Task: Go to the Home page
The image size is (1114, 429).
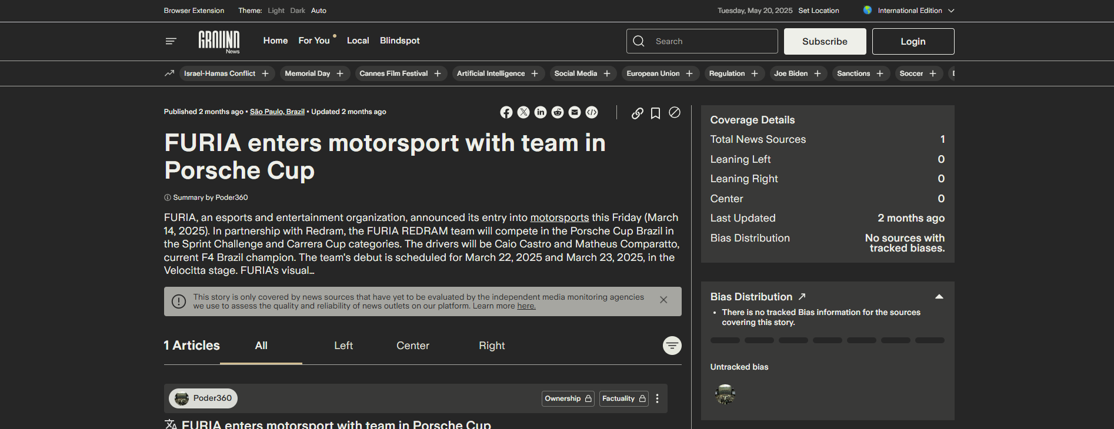Action: pyautogui.click(x=275, y=41)
